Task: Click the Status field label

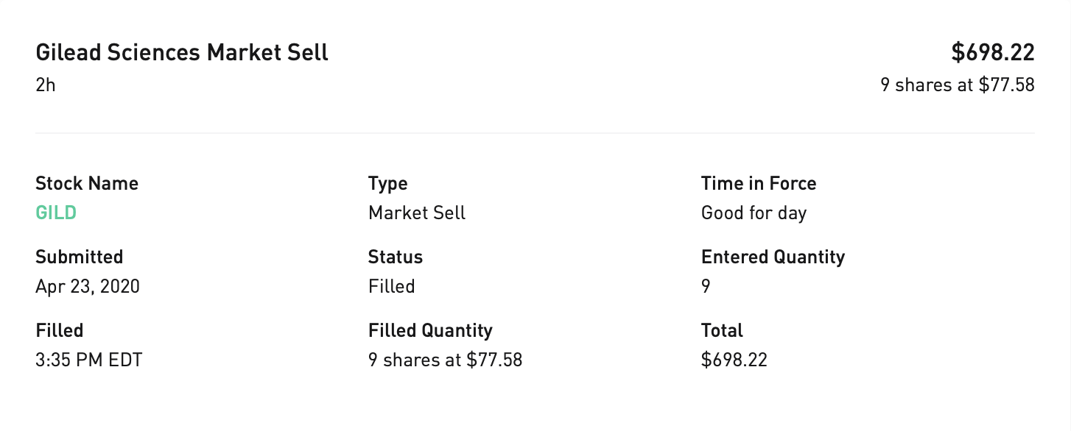Action: (396, 257)
